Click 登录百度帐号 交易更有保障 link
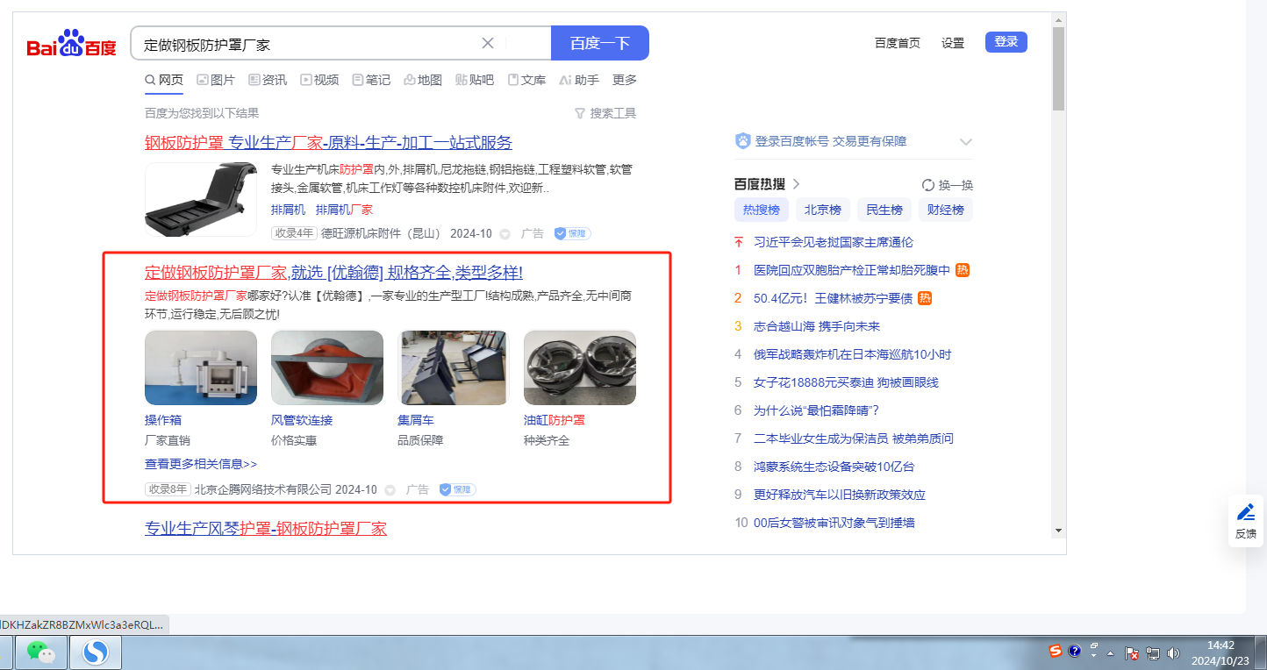This screenshot has width=1267, height=670. pos(831,141)
